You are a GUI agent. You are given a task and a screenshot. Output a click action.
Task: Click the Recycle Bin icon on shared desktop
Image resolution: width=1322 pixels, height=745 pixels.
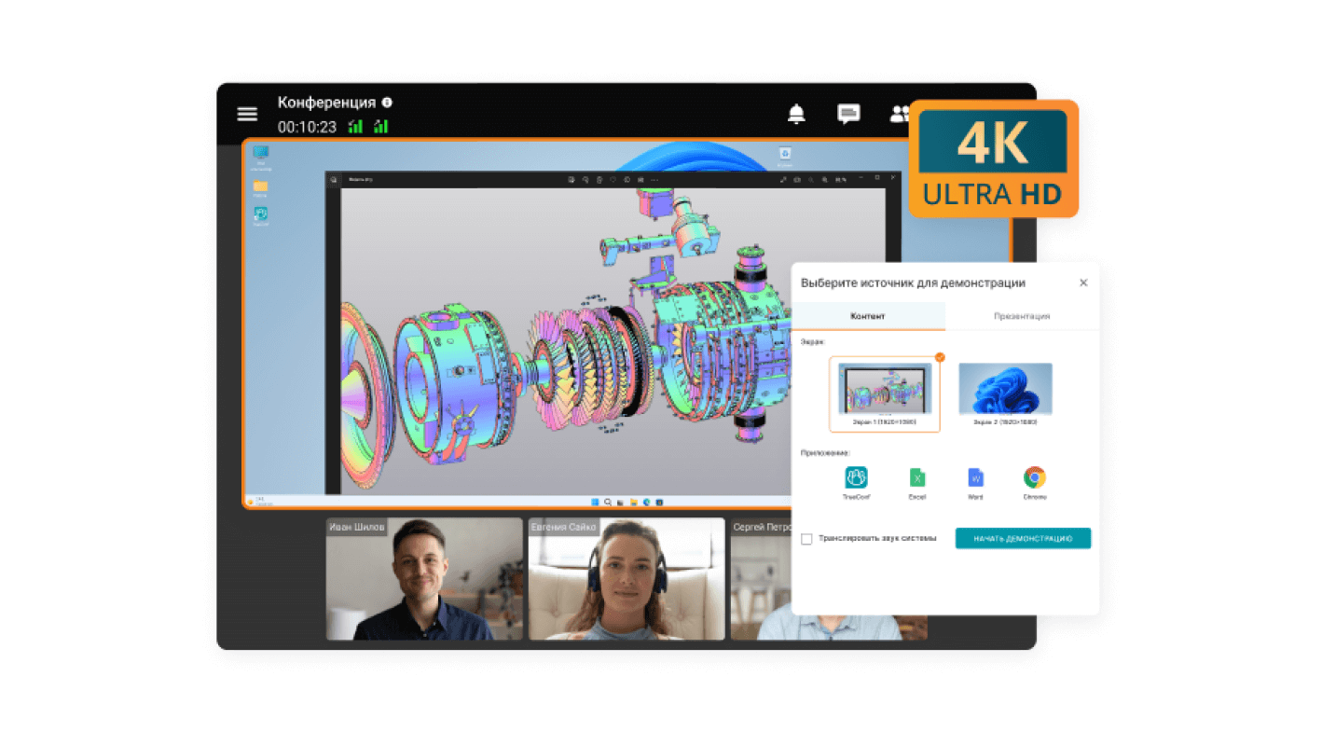(785, 154)
